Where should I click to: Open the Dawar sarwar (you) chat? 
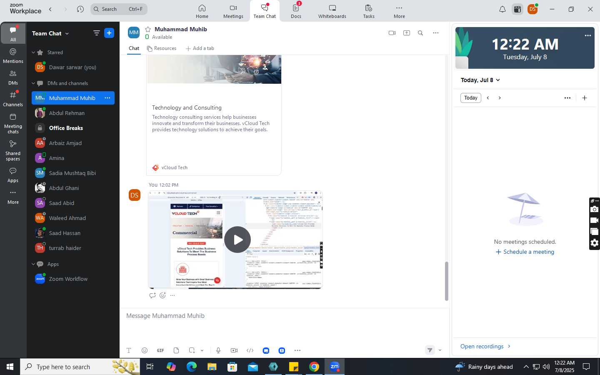pos(73,67)
